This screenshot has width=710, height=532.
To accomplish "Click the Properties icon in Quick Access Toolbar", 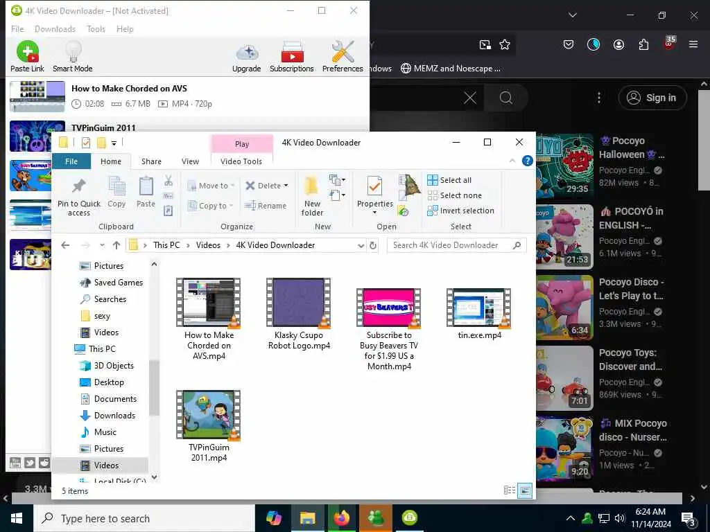I will [85, 143].
